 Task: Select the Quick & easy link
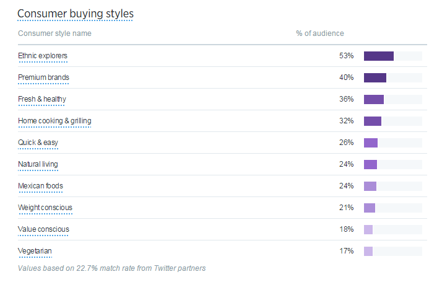point(38,143)
